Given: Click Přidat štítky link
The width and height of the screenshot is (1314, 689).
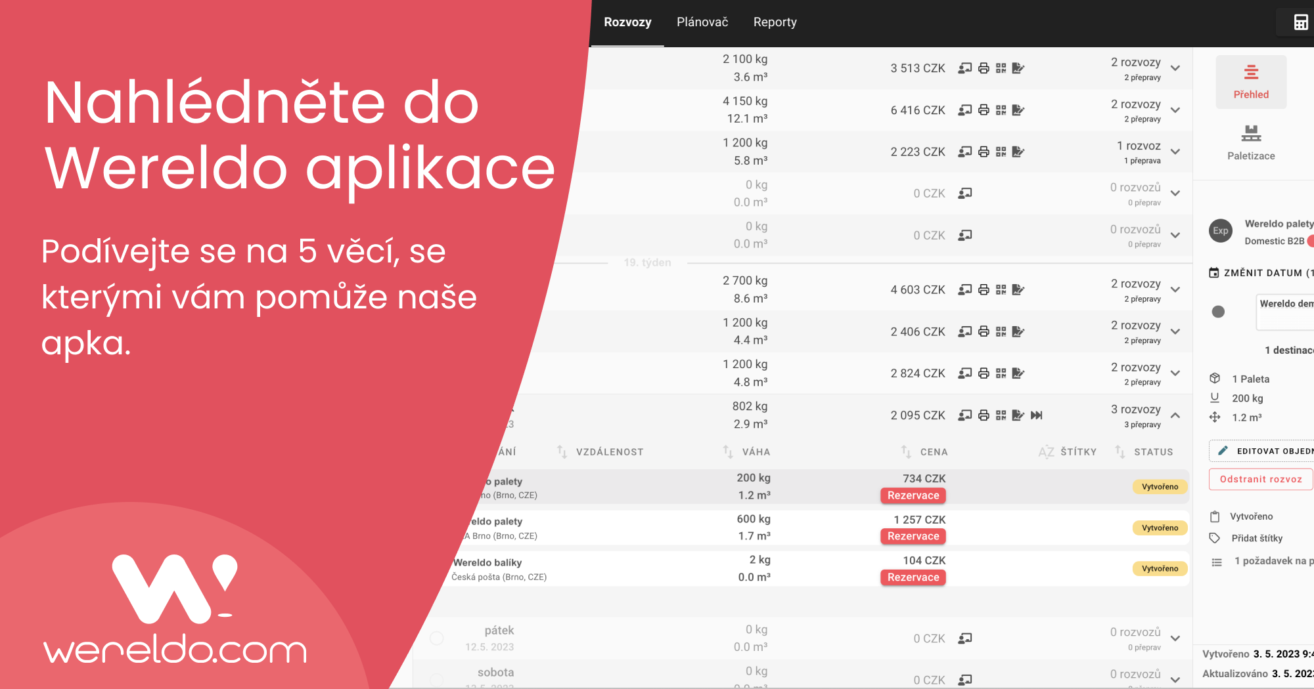Looking at the screenshot, I should point(1257,538).
